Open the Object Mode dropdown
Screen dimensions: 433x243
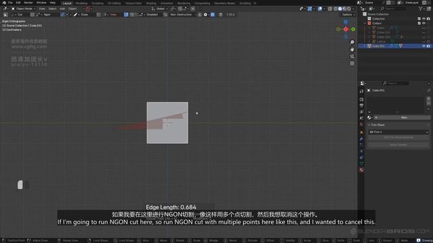(x=24, y=9)
